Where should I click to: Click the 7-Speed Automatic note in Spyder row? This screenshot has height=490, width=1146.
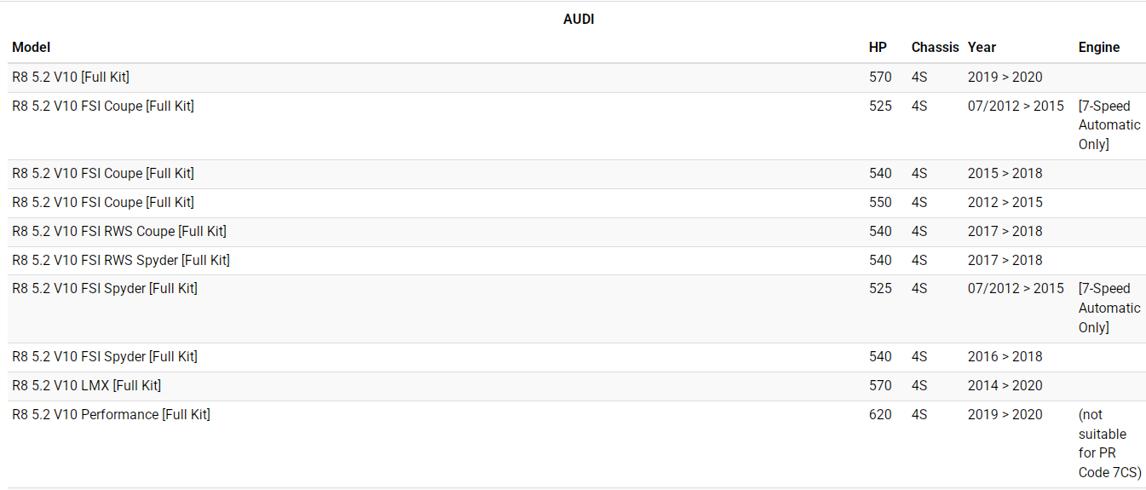[1109, 308]
